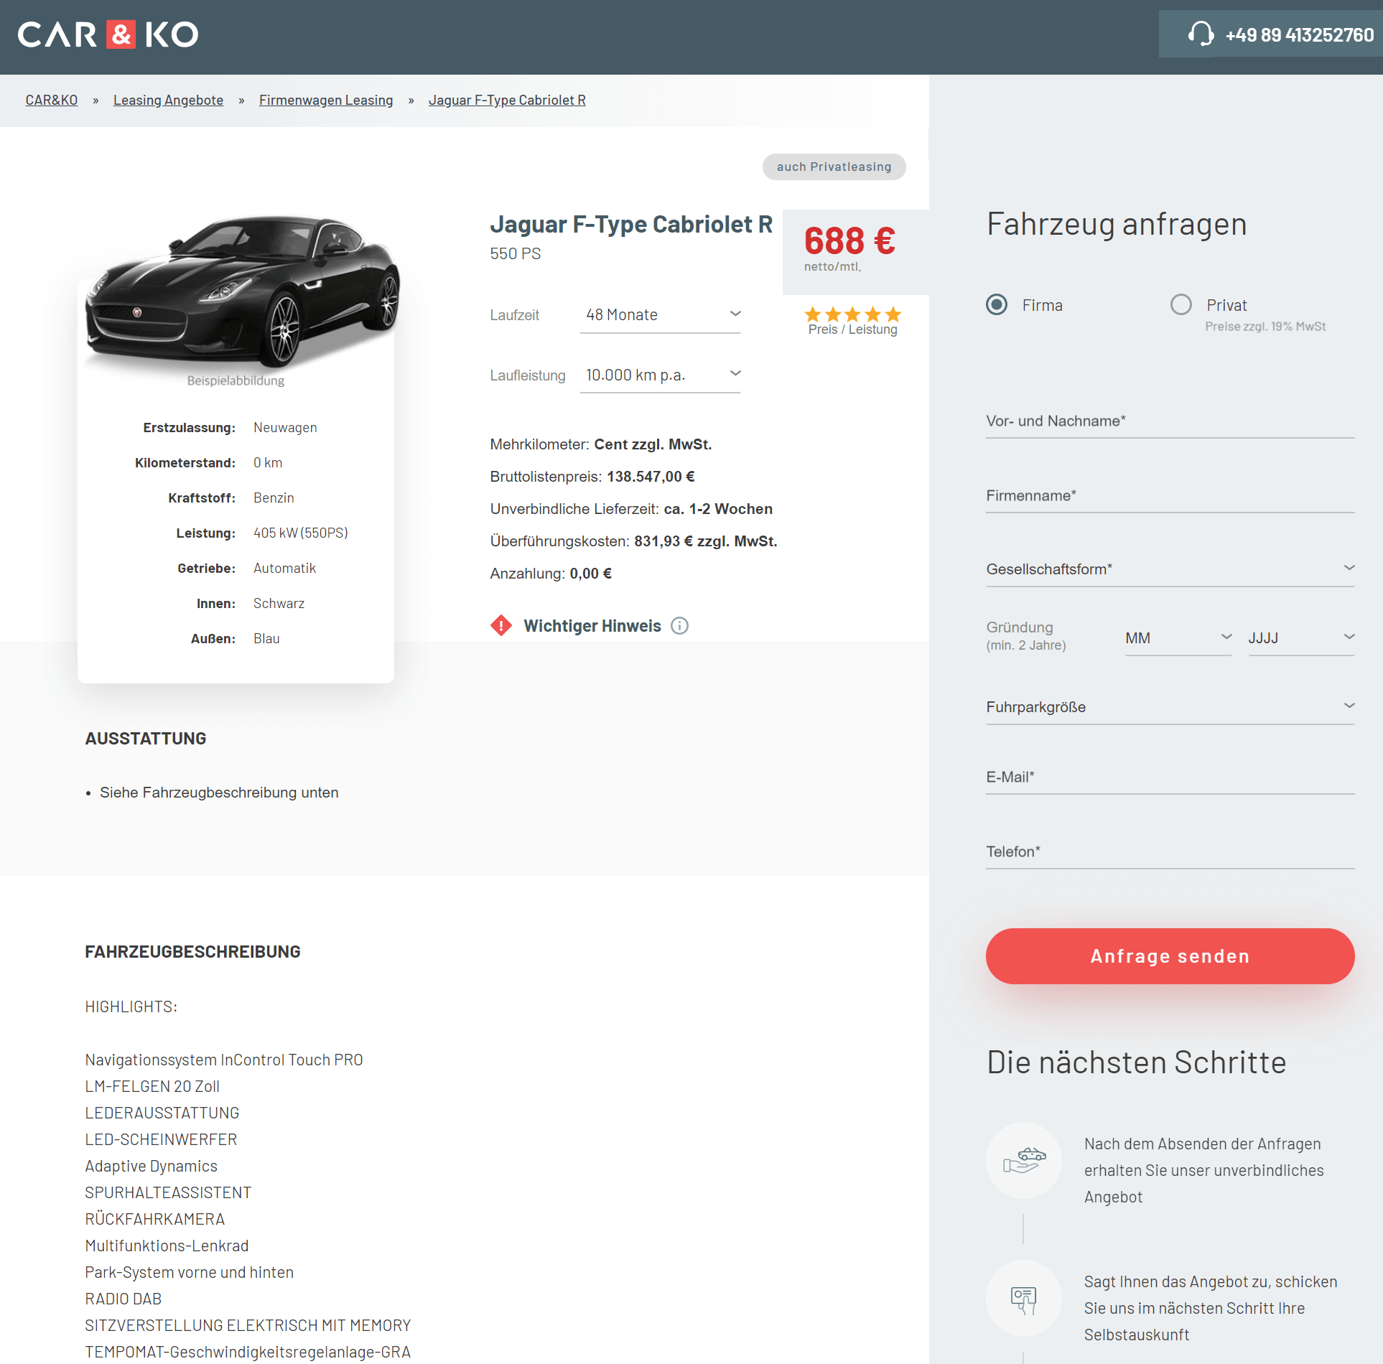The width and height of the screenshot is (1383, 1364).
Task: Open the Laufzeit 48 Monate dropdown
Action: (x=660, y=315)
